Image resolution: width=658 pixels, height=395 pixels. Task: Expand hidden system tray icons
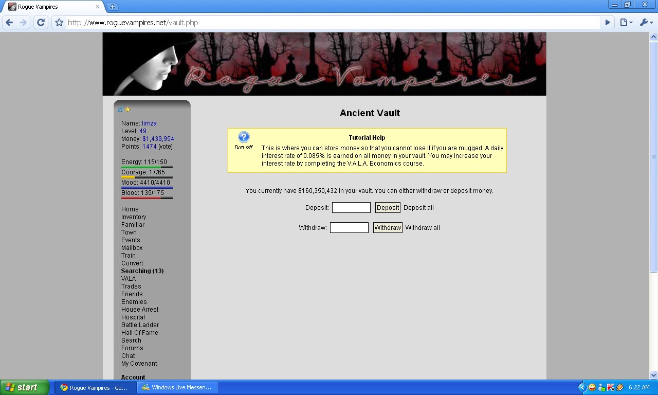(x=582, y=387)
